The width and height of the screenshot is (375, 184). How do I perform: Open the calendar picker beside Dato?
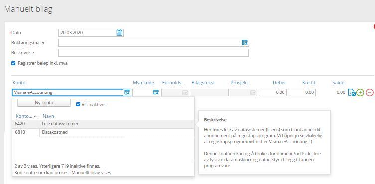point(119,33)
